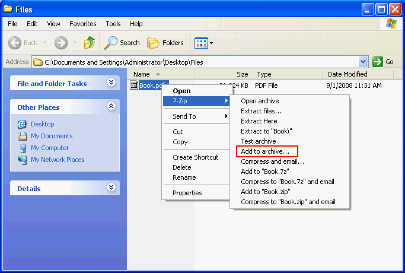405x273 pixels.
Task: Expand the Details panel
Action: [x=111, y=187]
